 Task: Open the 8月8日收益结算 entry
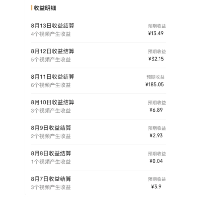coord(51,153)
